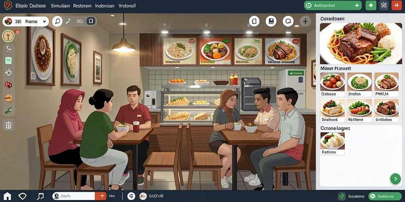
Task: Go to home icon in bottom bar
Action: point(7,196)
